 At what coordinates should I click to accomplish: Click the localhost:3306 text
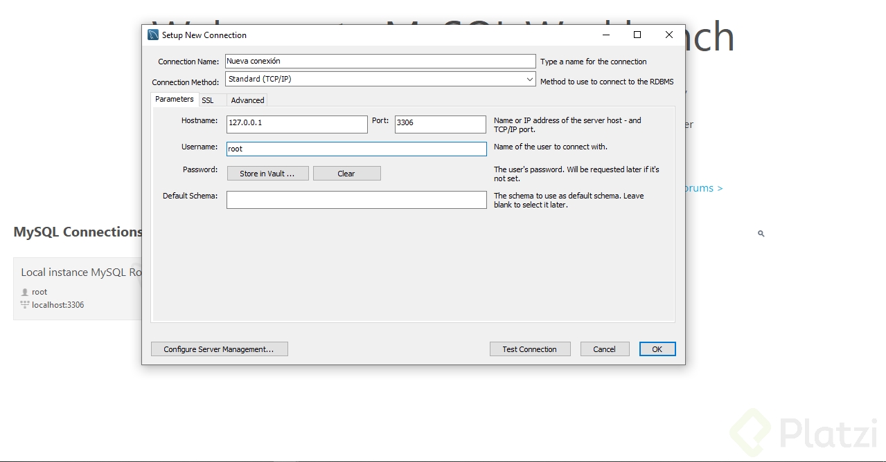(58, 305)
